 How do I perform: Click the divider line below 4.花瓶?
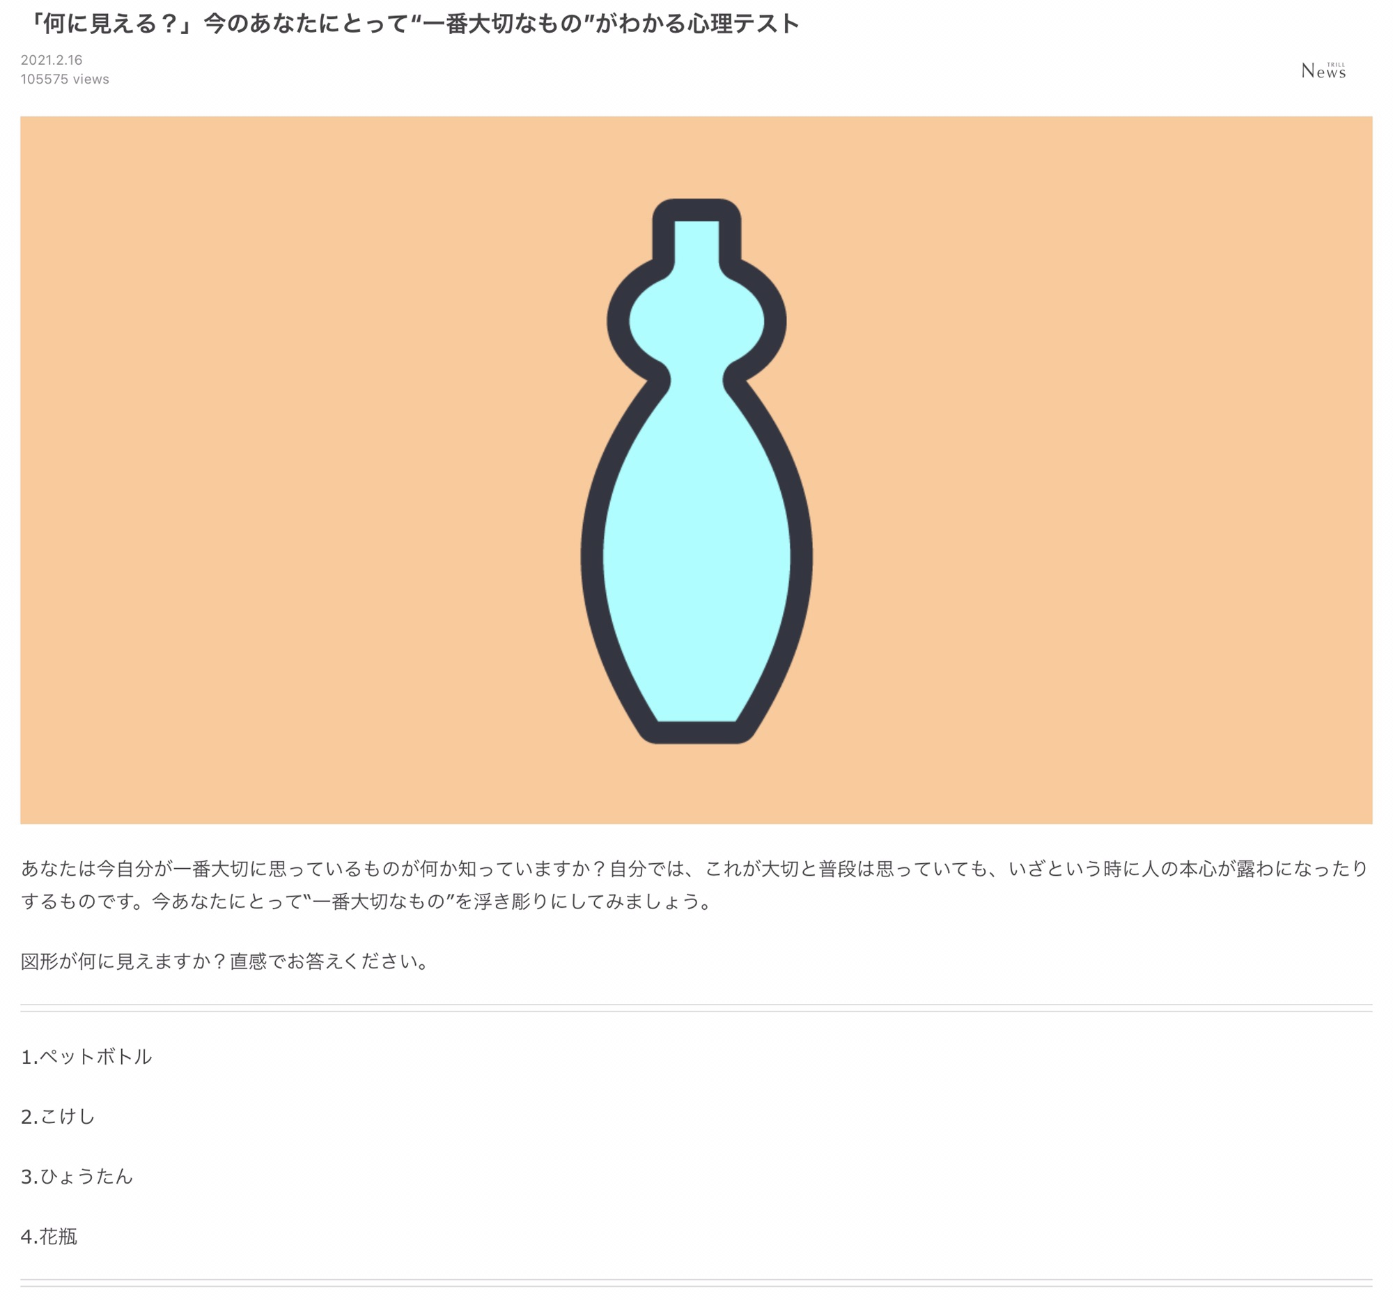(696, 1283)
